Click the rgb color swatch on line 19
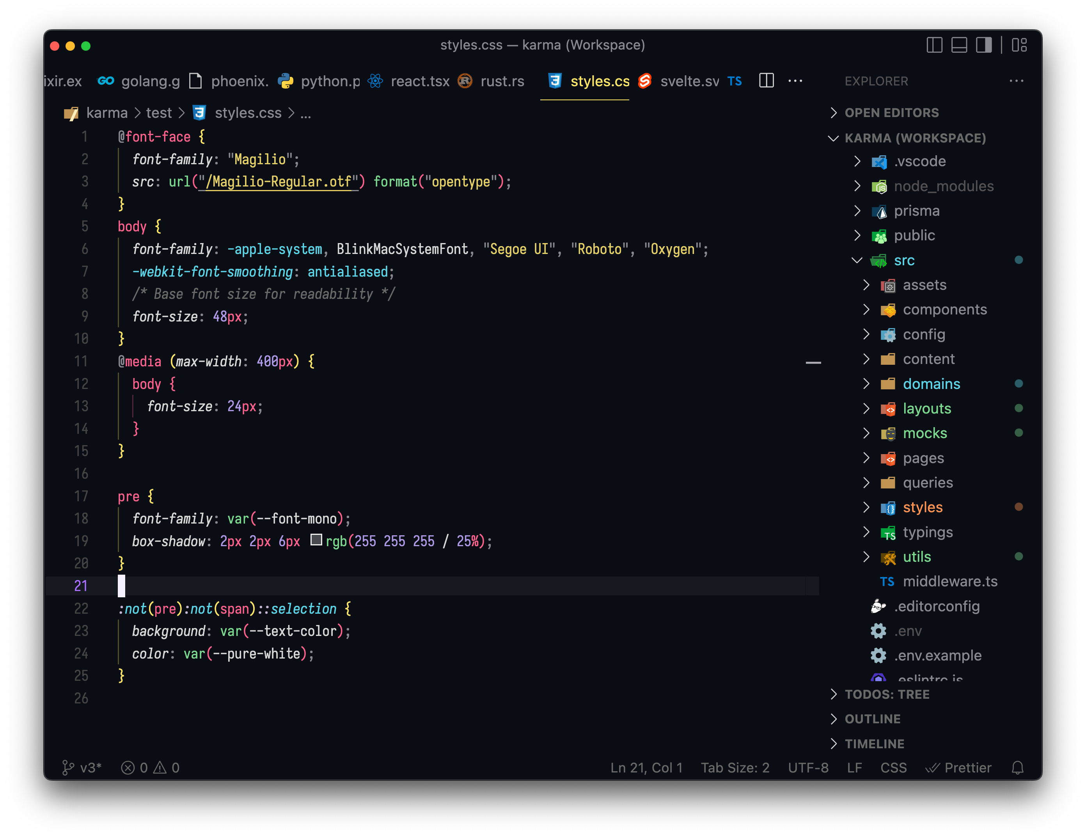 click(x=317, y=541)
